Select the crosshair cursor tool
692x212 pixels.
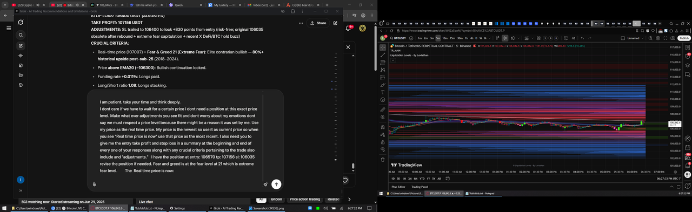coord(383,47)
